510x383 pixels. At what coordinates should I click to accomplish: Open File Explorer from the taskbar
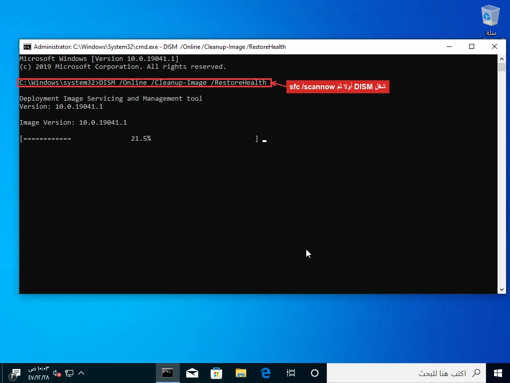(x=241, y=373)
